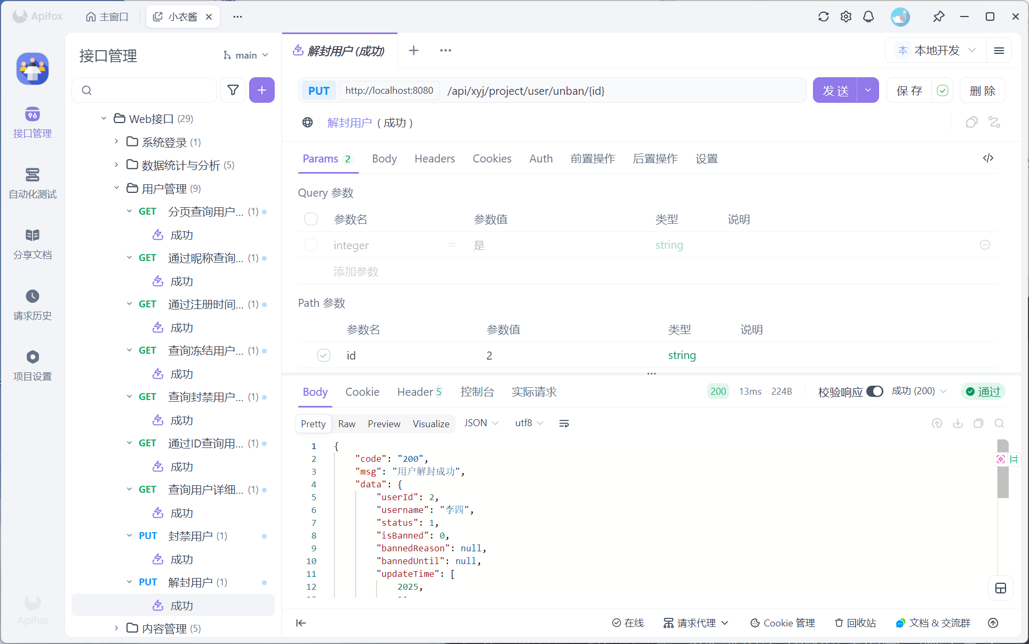
Task: Open the JSON format dropdown
Action: (481, 423)
